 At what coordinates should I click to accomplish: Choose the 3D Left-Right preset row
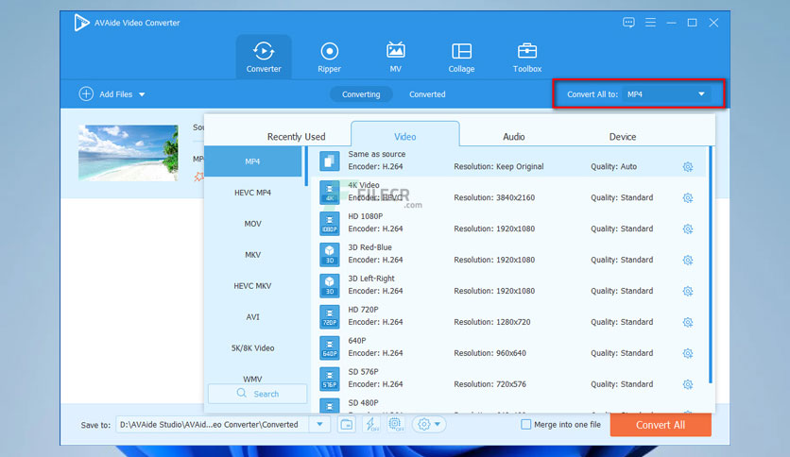pyautogui.click(x=508, y=285)
